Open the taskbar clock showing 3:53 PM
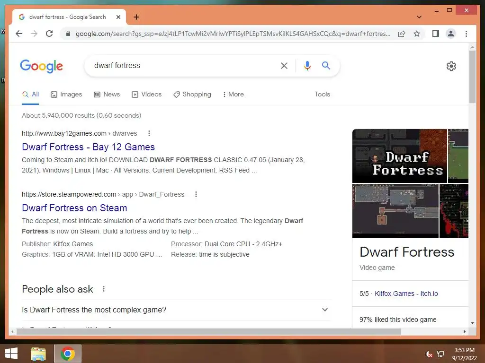 click(x=464, y=354)
